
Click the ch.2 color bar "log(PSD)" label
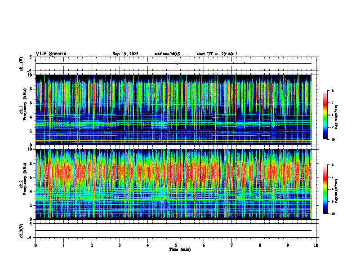[337, 191]
